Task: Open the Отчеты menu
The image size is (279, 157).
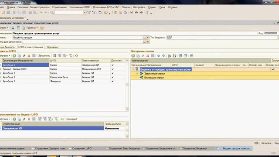Action: pos(126,7)
